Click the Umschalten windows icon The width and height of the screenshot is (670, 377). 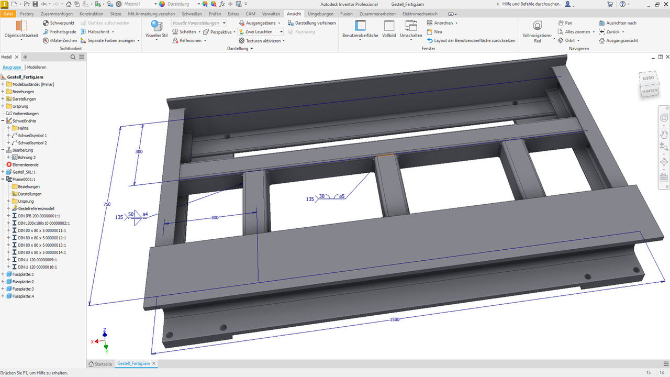411,25
